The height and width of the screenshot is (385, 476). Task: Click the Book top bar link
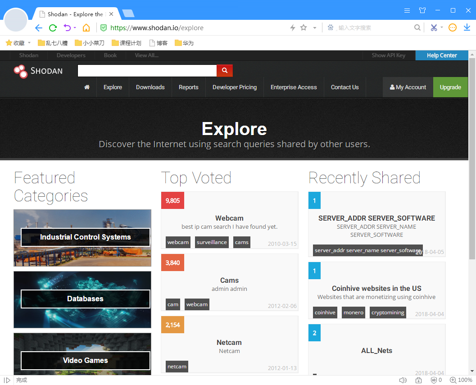click(x=110, y=55)
